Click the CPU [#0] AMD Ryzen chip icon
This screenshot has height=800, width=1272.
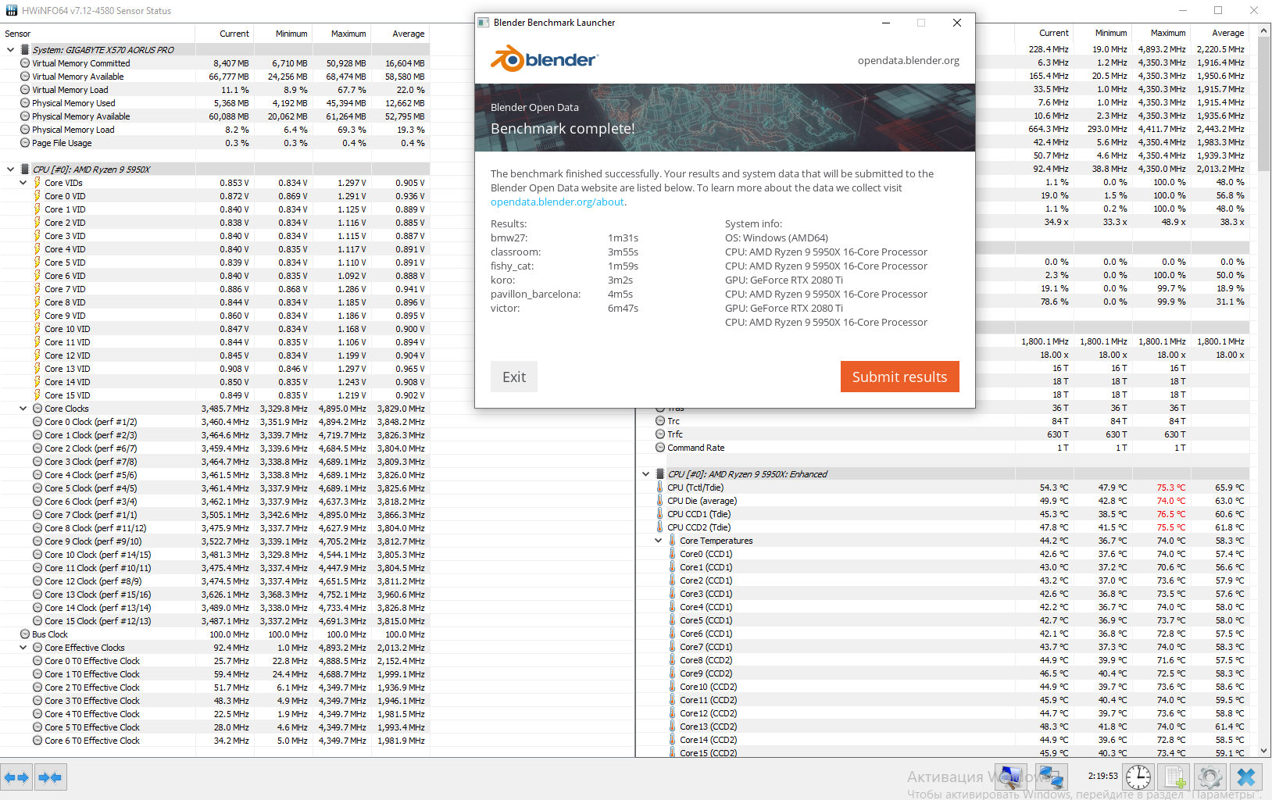coord(24,169)
